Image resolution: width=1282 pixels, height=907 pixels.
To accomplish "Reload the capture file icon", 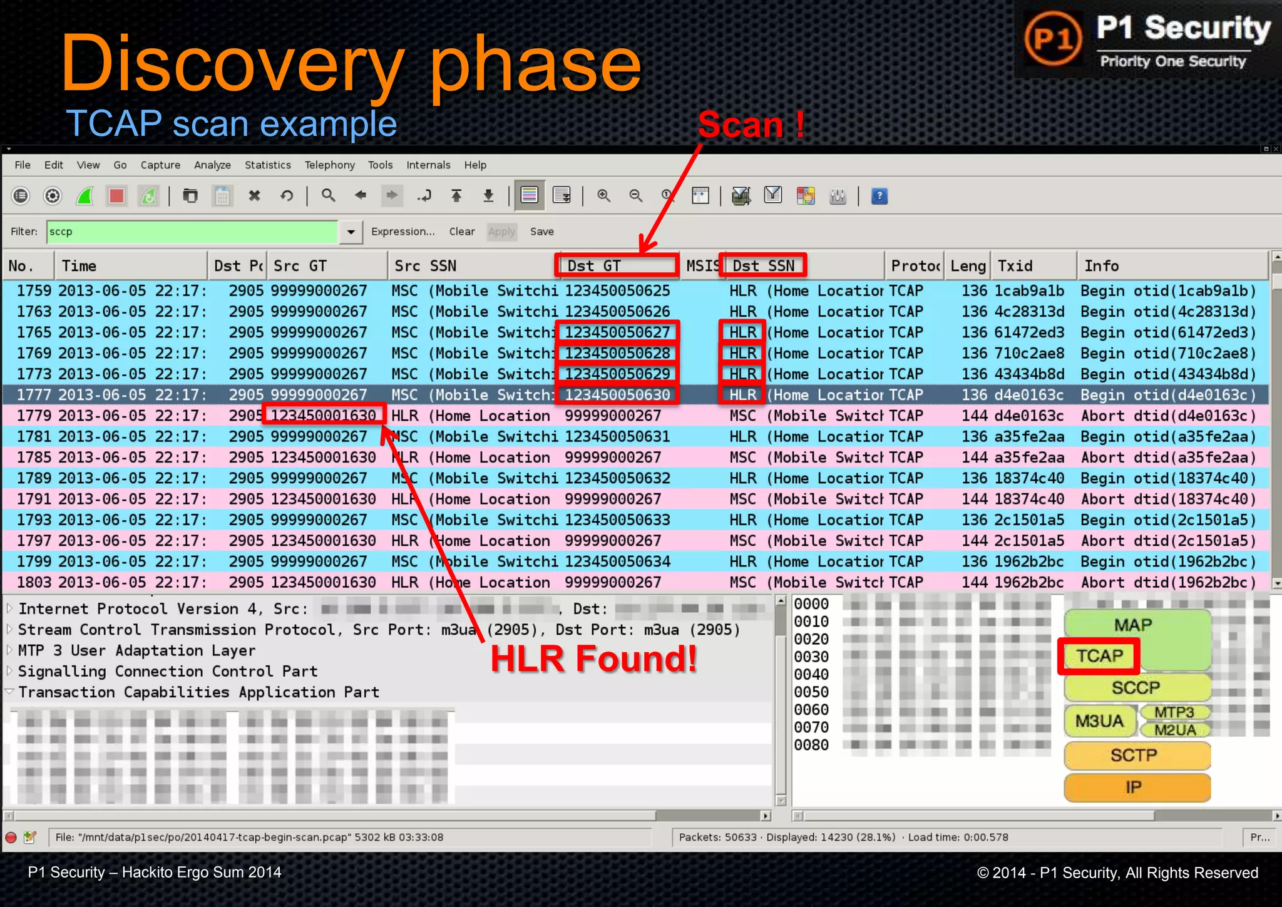I will [x=287, y=196].
